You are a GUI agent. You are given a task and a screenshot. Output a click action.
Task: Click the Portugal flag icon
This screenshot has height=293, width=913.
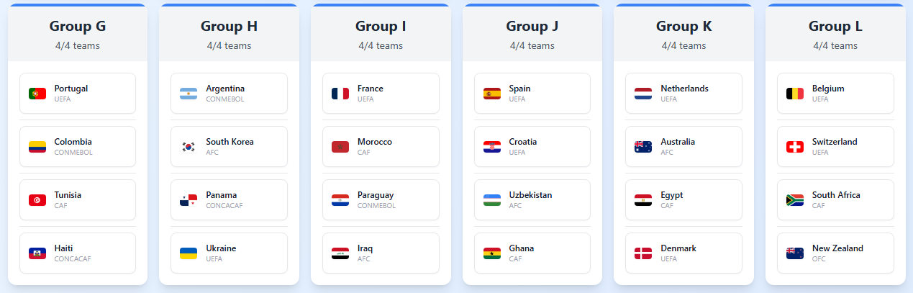pyautogui.click(x=37, y=94)
